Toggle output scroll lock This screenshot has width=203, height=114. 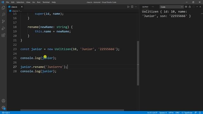point(190,7)
